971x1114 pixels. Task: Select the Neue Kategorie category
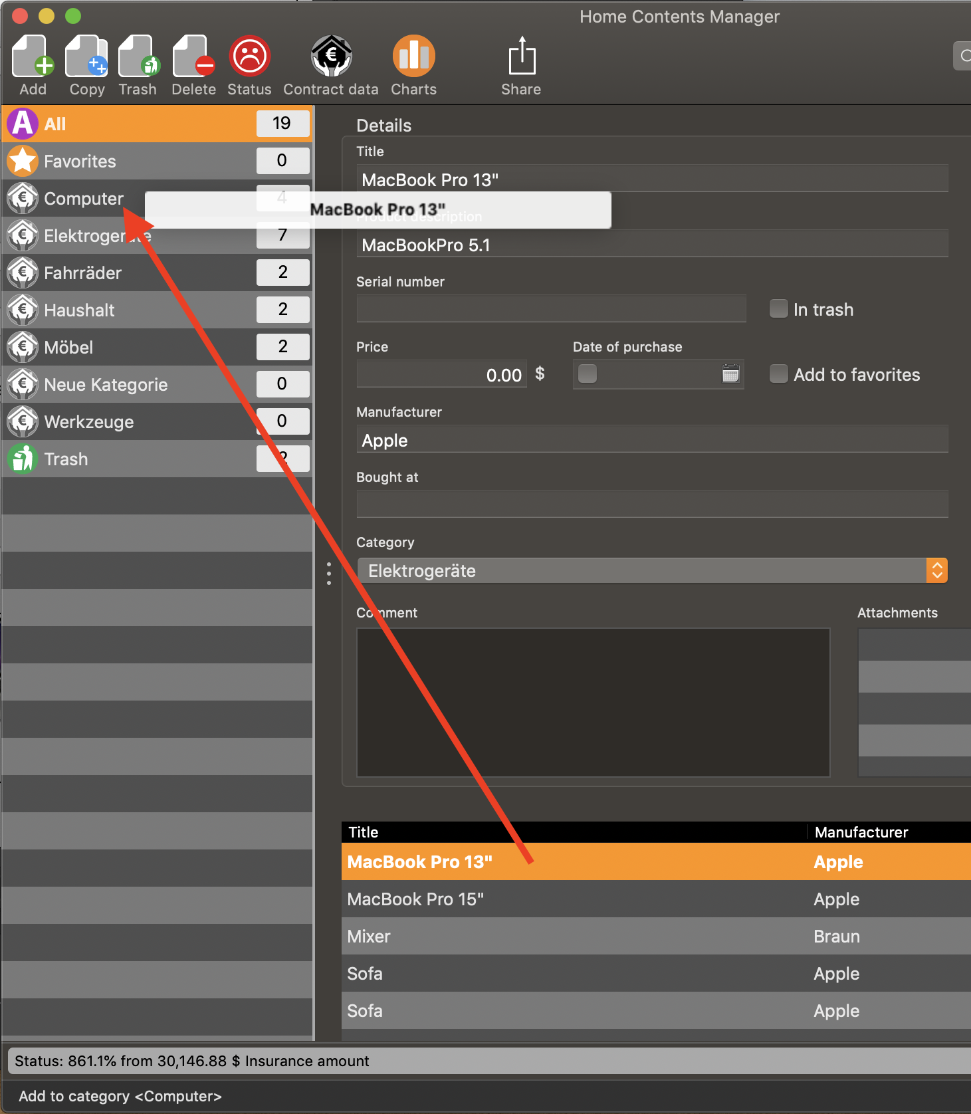coord(158,384)
